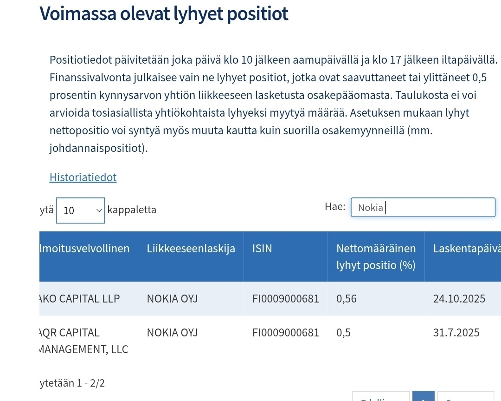Select the AQR CAPITAL MANAGEMENT, LLC cell
Viewport: 501px width, 401px height.
[x=83, y=341]
